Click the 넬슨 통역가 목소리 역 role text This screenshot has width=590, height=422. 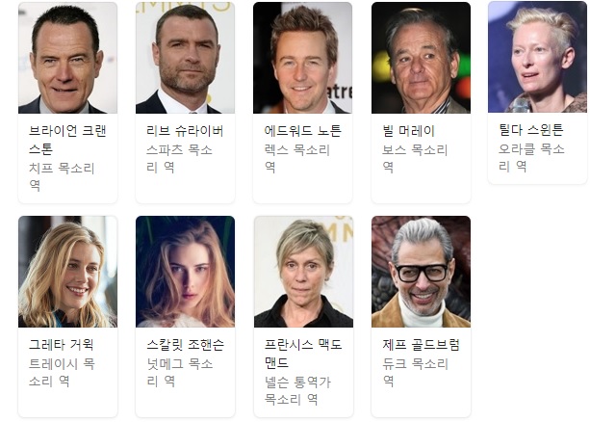point(297,390)
